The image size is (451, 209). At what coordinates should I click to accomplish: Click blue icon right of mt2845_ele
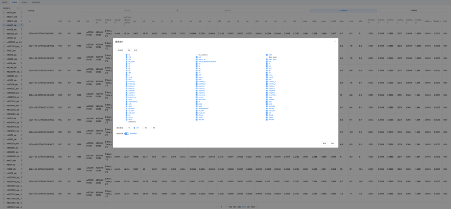(x=22, y=21)
